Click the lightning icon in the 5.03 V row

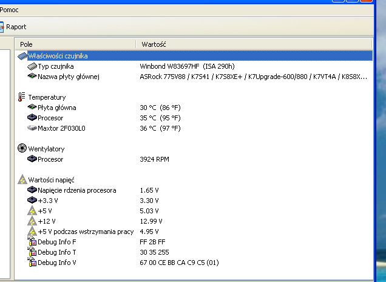click(32, 211)
